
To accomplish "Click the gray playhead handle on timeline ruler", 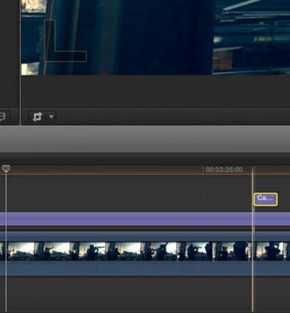I will coord(6,169).
